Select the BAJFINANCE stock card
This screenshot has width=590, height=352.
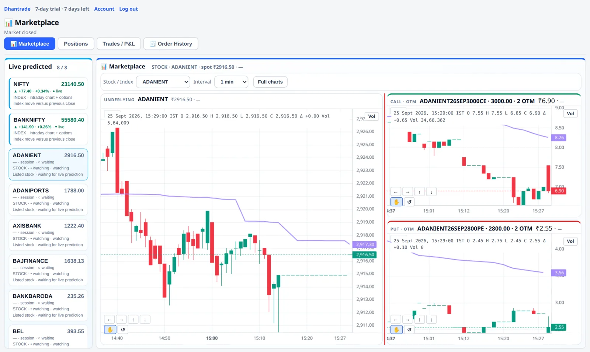(x=48, y=270)
